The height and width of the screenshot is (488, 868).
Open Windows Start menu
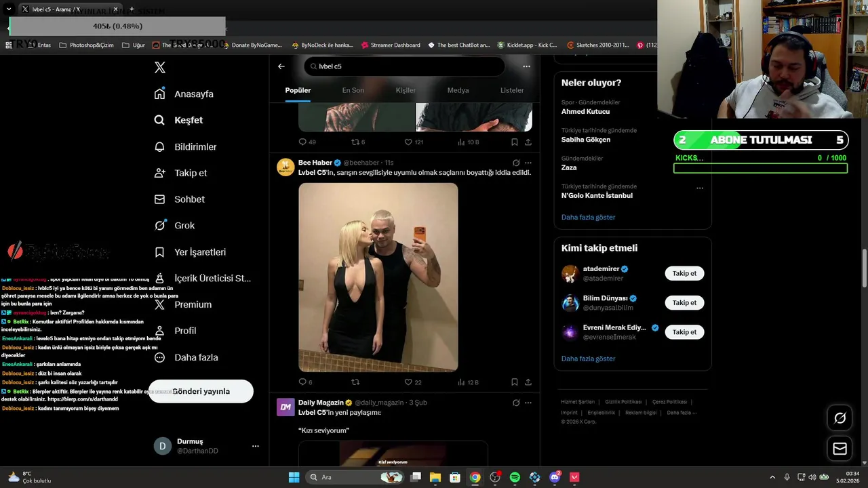pos(294,477)
